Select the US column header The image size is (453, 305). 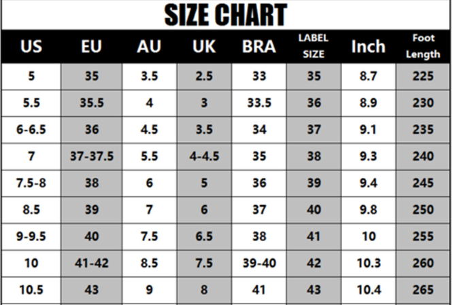31,46
